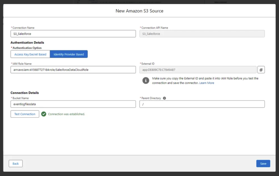
Task: Select Access Key/Secret Based authentication
Action: click(30, 54)
